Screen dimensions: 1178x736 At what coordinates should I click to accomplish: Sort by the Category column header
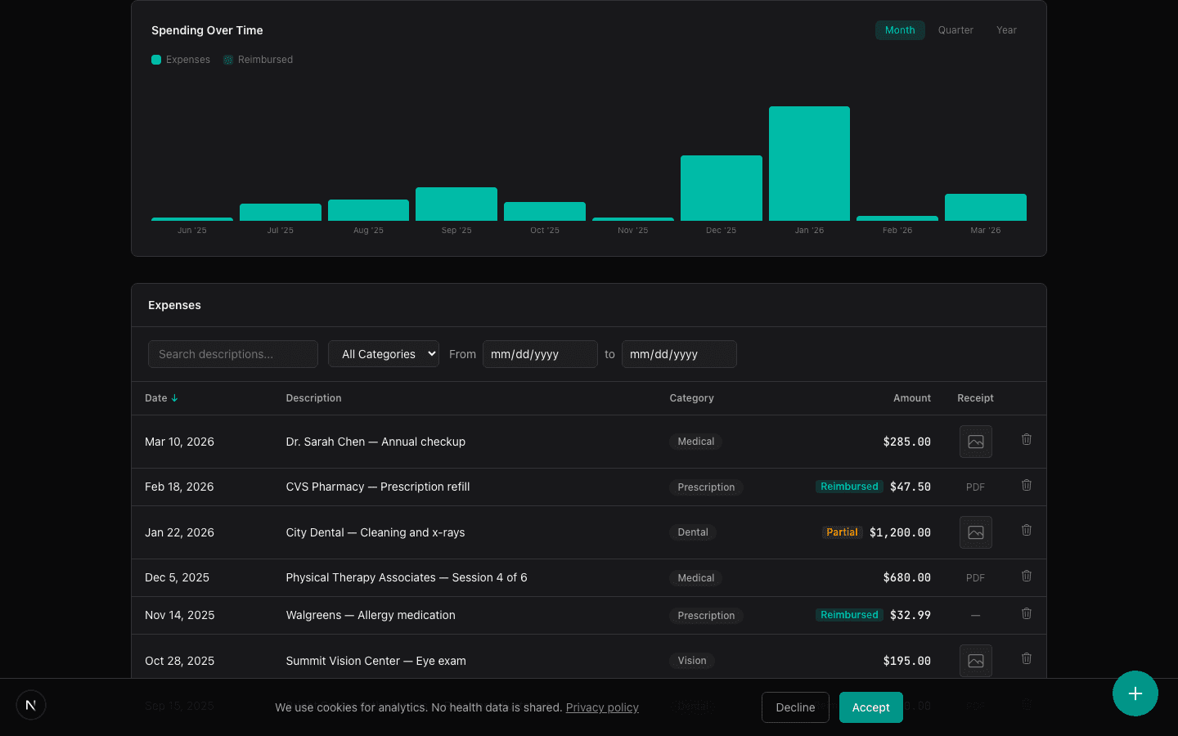691,398
